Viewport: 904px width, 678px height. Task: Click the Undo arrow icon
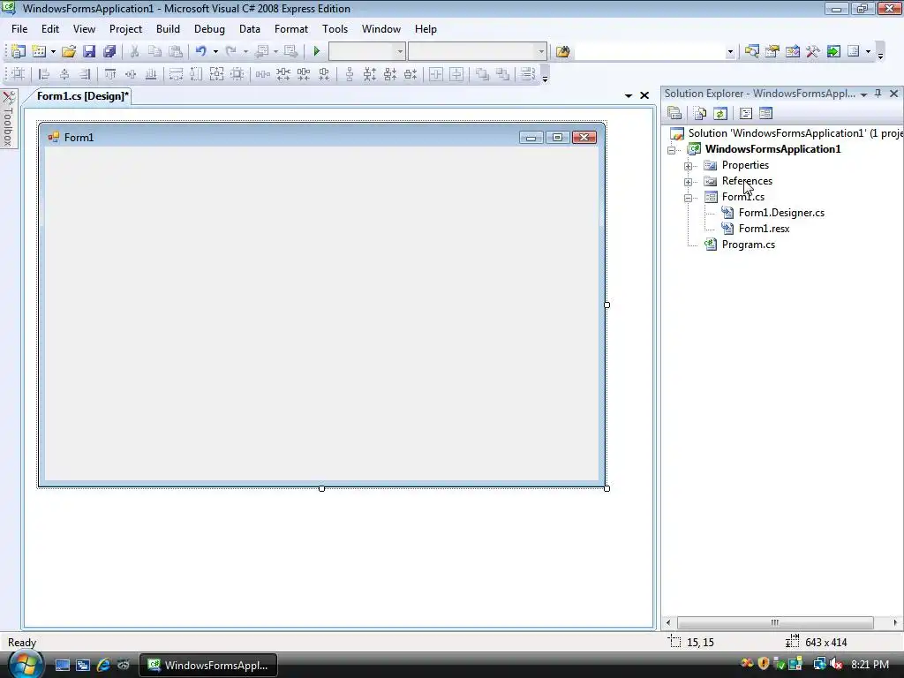coord(200,51)
